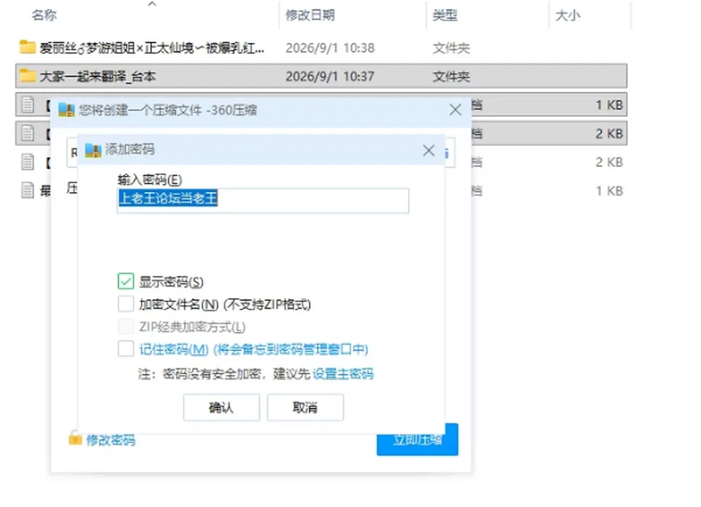Sort by the 大小 column header
Screen dimensions: 701x507
pos(568,15)
